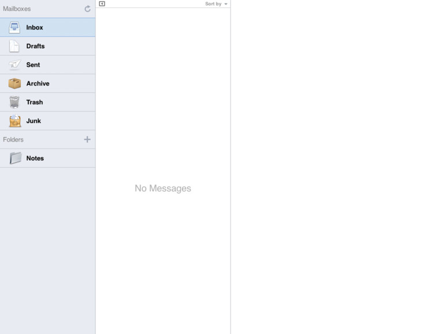The width and height of the screenshot is (445, 334).
Task: Click the Junk bag icon
Action: click(x=15, y=121)
